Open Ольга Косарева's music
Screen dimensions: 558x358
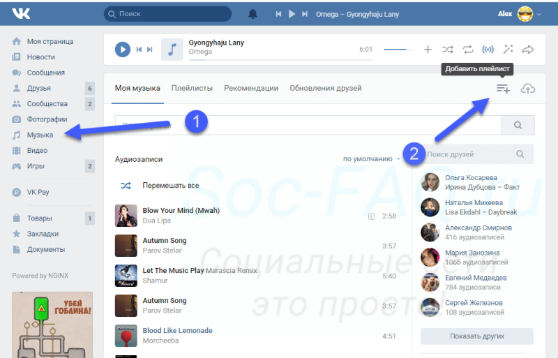pos(476,182)
